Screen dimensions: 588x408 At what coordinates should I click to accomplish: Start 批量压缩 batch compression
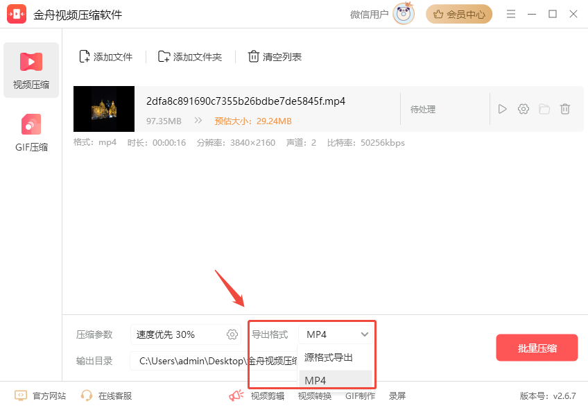tap(537, 348)
